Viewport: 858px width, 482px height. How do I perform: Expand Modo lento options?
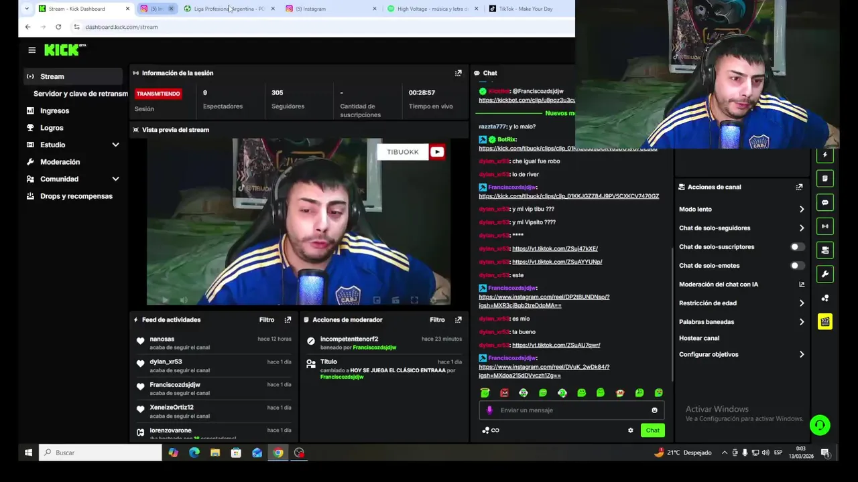point(802,210)
